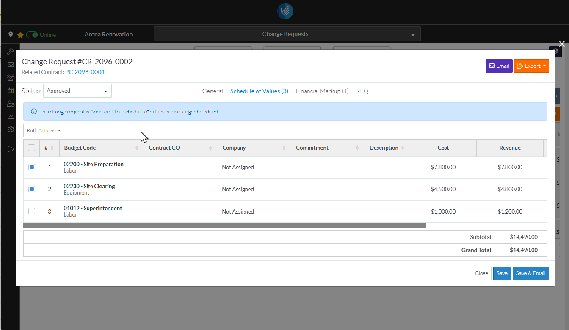The height and width of the screenshot is (330, 569).
Task: Click the blue app logo in the header
Action: coord(285,11)
